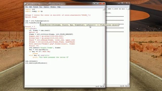This screenshot has height=91, width=162.
Task: Open the Help menu
Action: point(59,7)
